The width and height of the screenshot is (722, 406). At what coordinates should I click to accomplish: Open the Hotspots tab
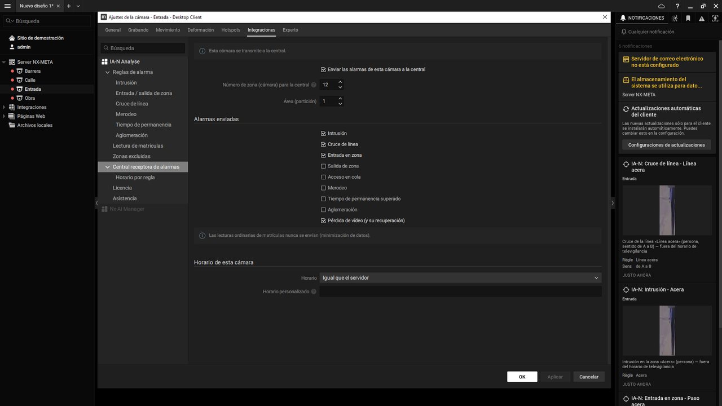tap(231, 30)
